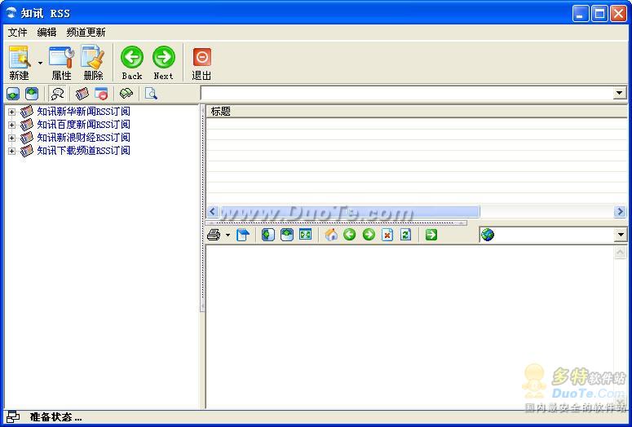
Task: Click in the browser URL field with globe
Action: [x=546, y=235]
